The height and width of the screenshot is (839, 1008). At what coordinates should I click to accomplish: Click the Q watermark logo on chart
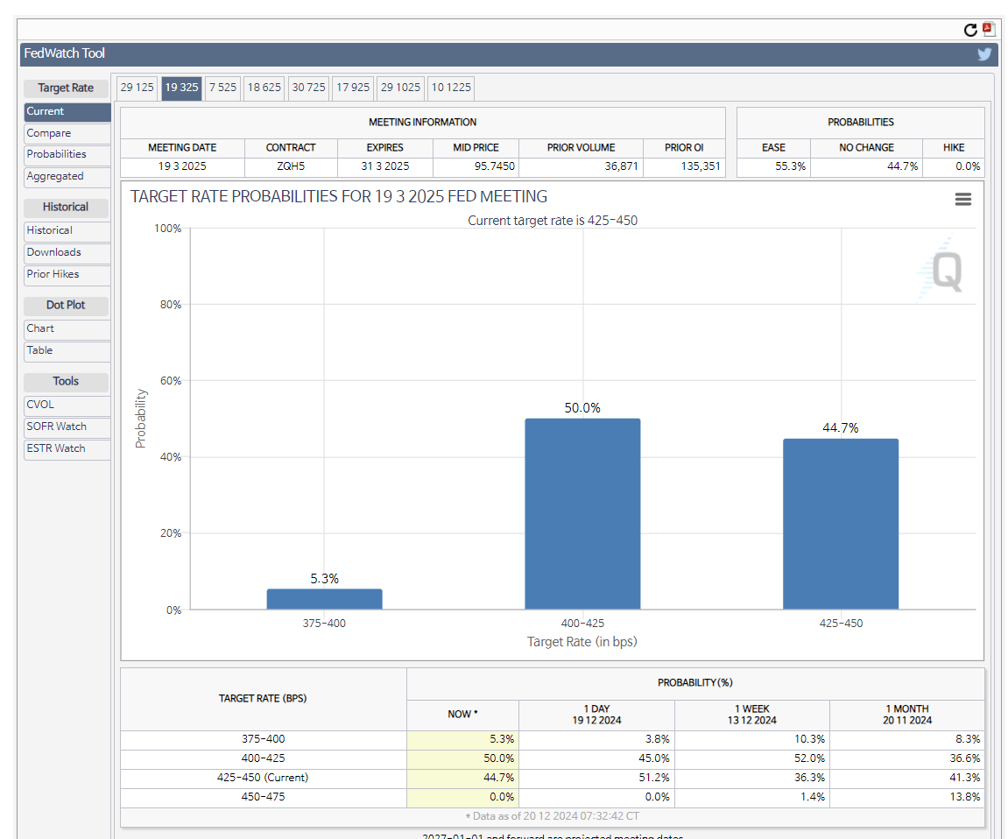944,271
